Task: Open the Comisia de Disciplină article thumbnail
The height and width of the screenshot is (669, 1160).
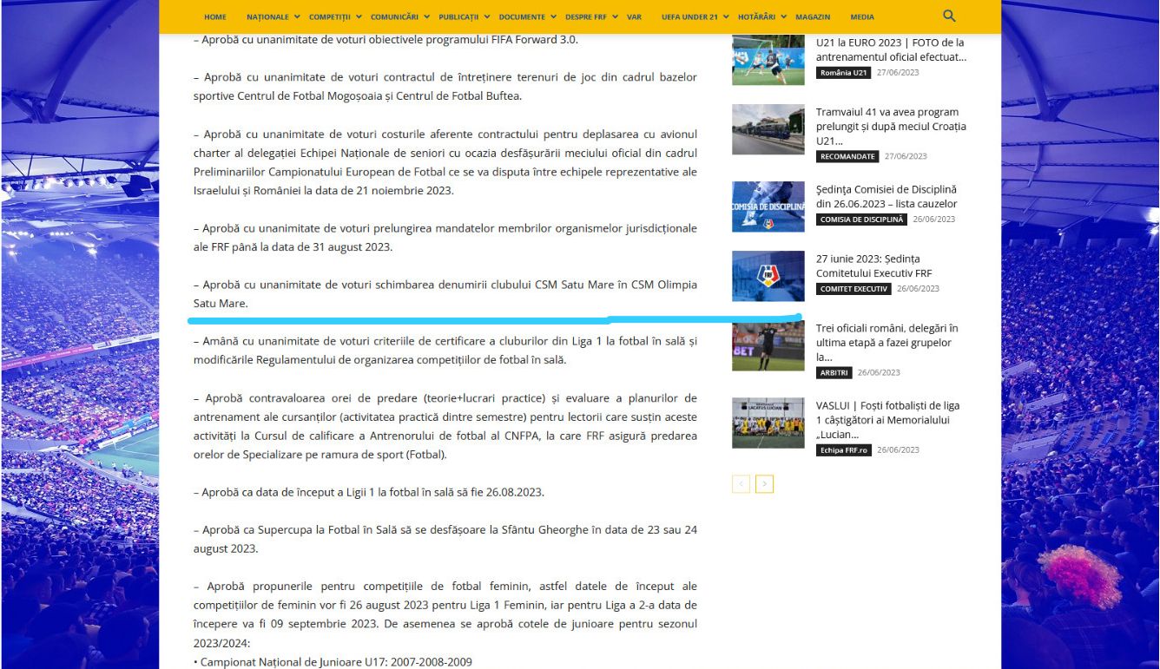Action: tap(768, 207)
